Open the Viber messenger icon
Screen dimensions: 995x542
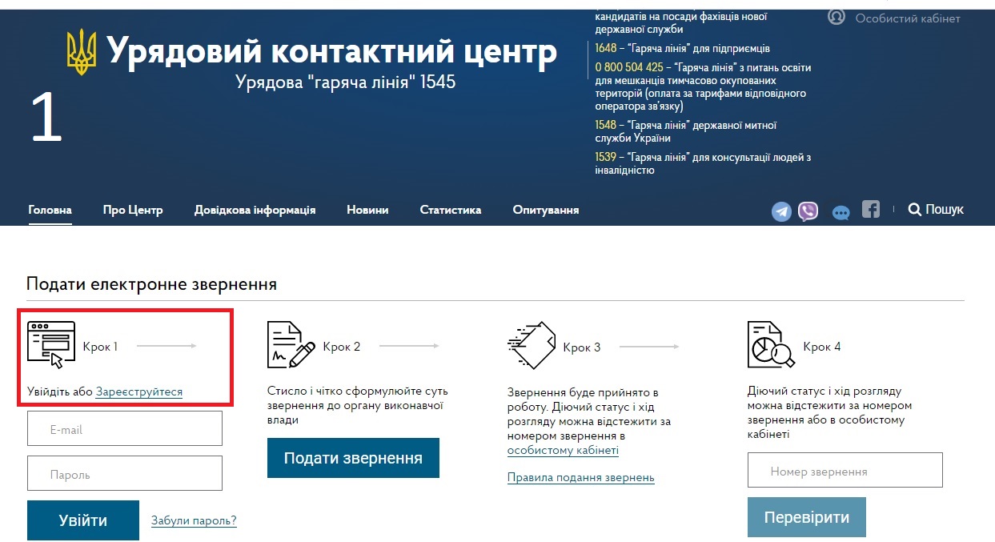click(808, 211)
